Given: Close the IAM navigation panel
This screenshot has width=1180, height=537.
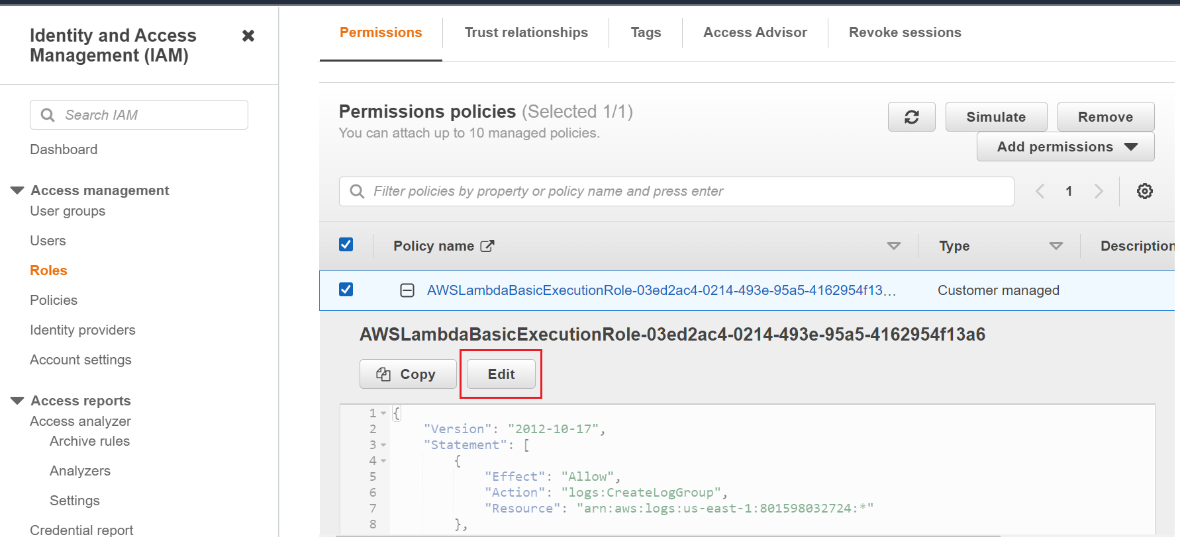Looking at the screenshot, I should point(248,36).
